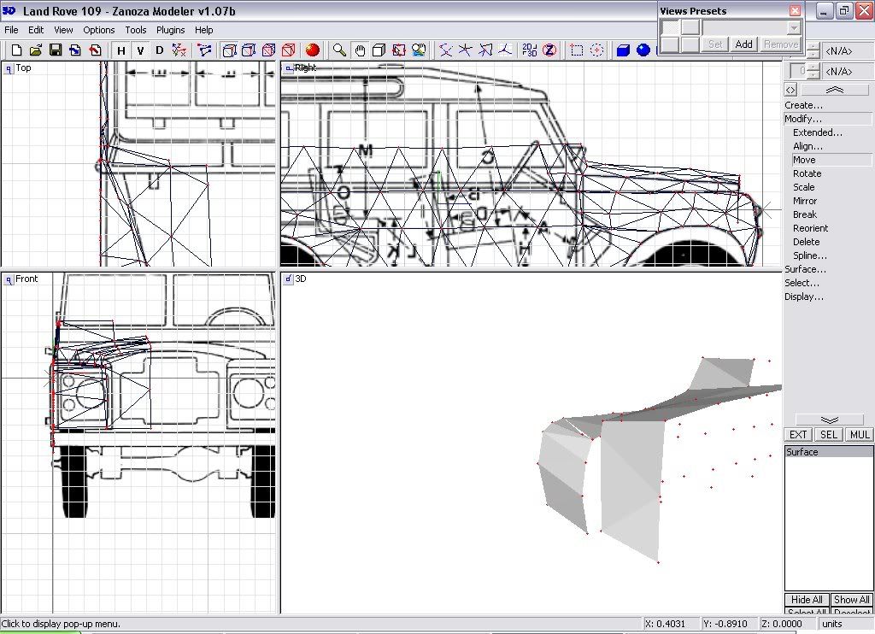Toggle the D axis lock button
The width and height of the screenshot is (875, 634).
159,50
